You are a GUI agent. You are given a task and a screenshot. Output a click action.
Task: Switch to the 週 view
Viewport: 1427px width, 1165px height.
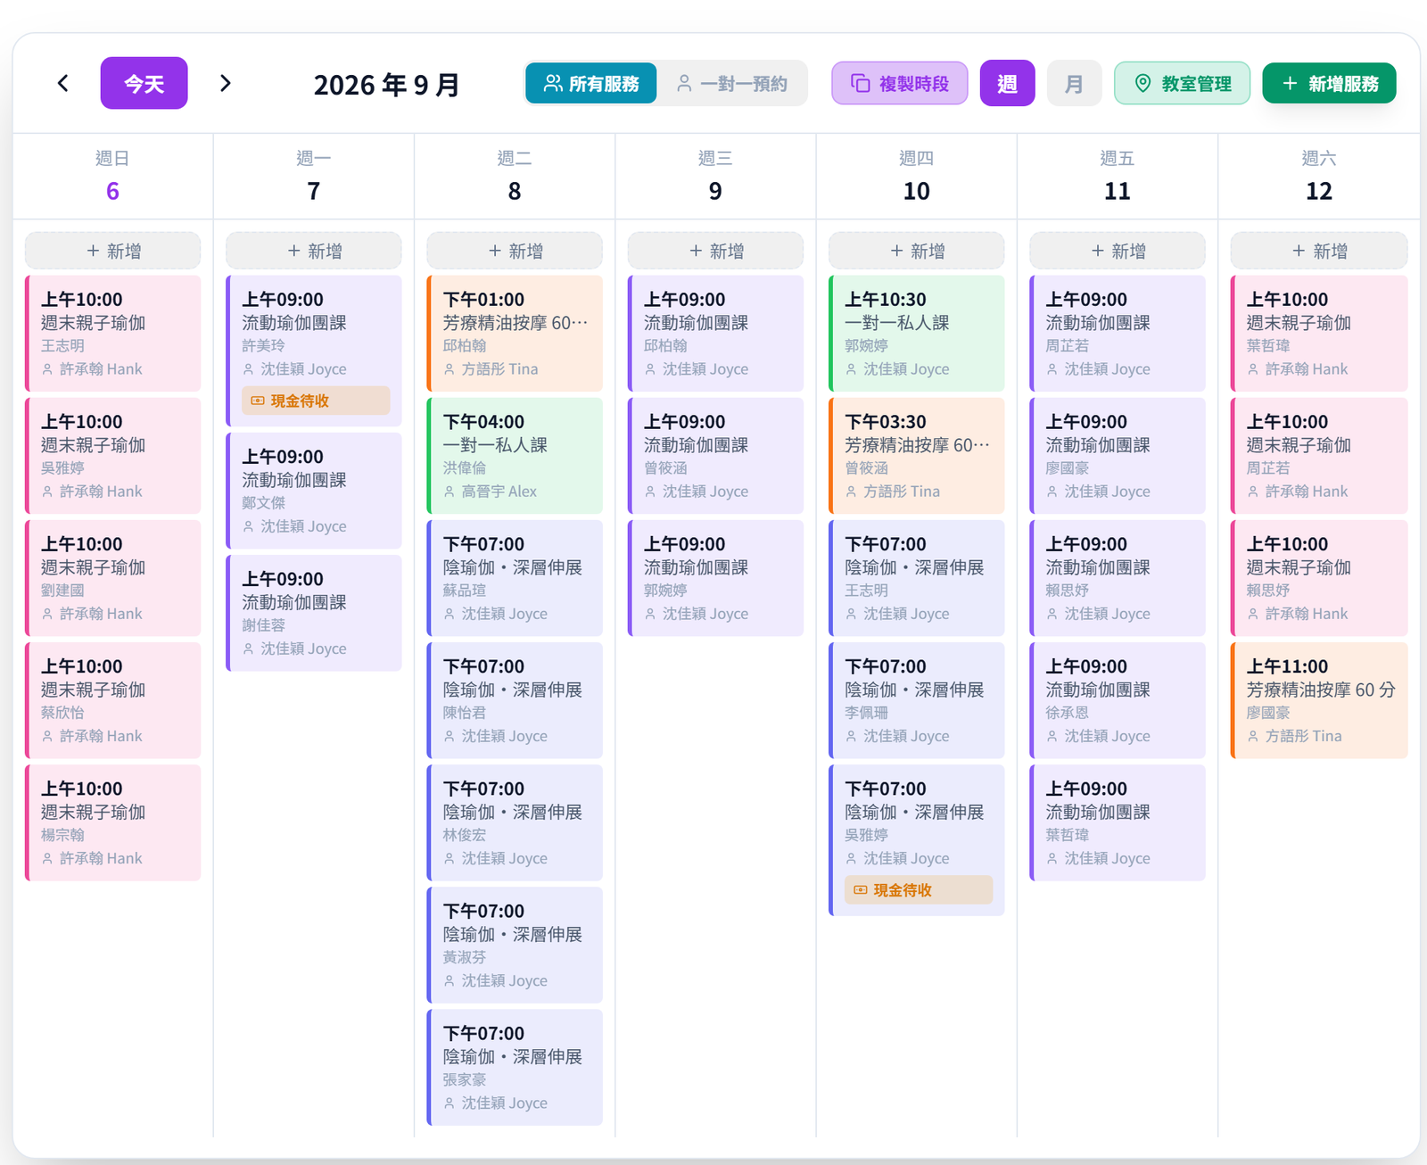click(x=1007, y=83)
